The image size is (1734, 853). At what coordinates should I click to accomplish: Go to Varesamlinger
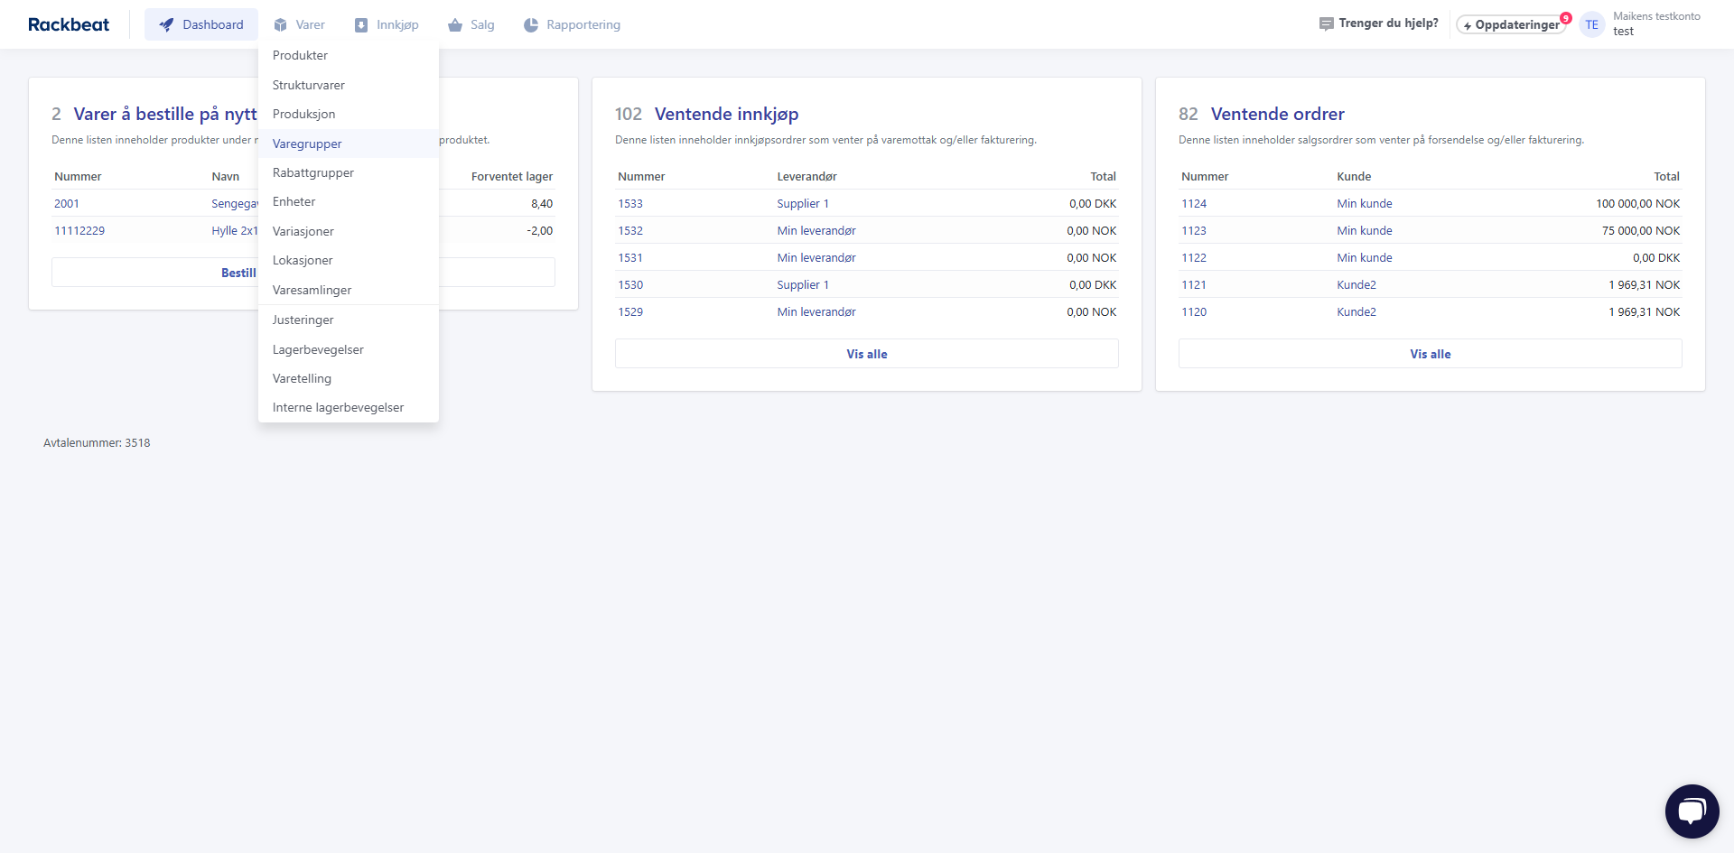tap(349, 290)
